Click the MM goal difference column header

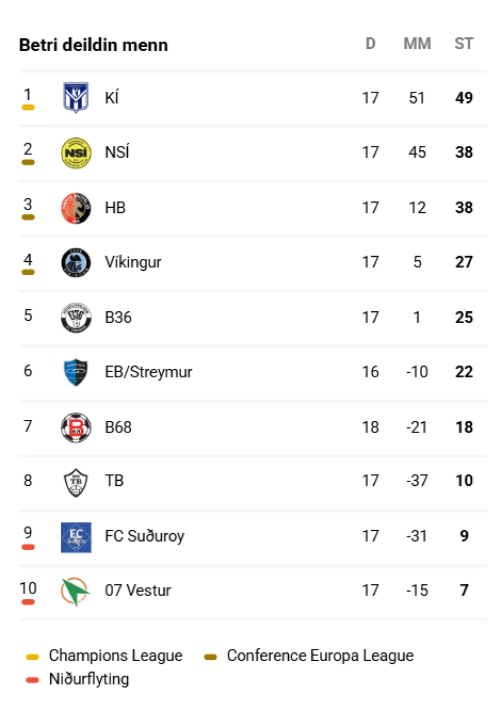[x=417, y=44]
